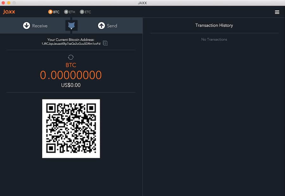Click the Jaxx logo
This screenshot has width=285, height=196.
point(9,12)
